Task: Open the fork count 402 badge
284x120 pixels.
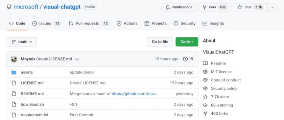Action: point(223,7)
